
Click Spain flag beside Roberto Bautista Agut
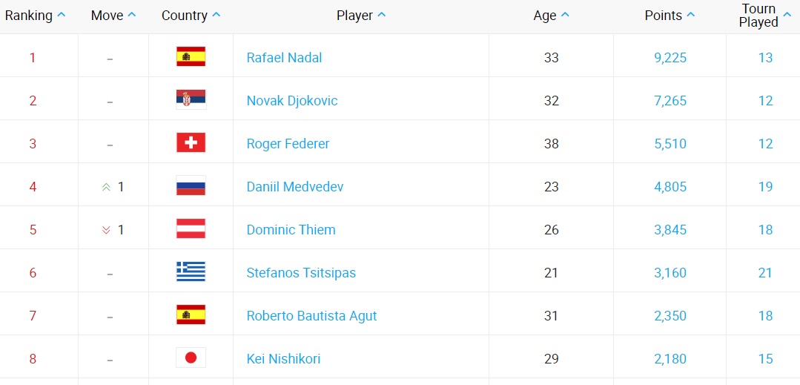coord(191,315)
